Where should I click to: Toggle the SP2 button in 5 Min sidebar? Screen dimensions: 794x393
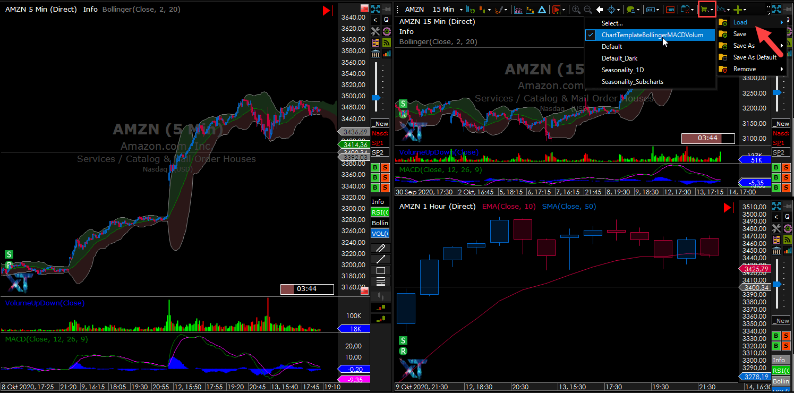(x=380, y=152)
